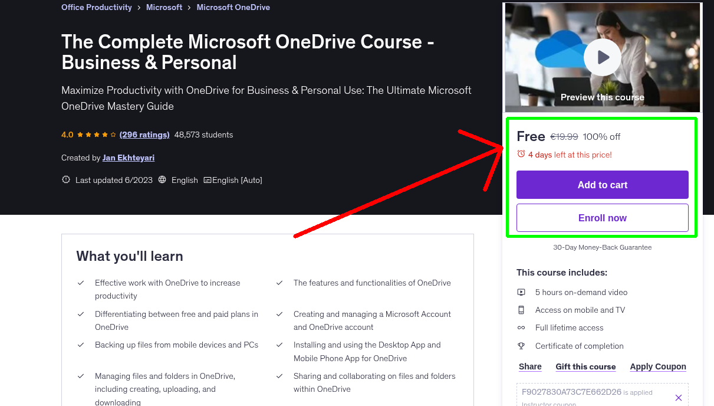This screenshot has width=714, height=406.
Task: Click the '5 hours on-demand video' text
Action: pyautogui.click(x=581, y=292)
